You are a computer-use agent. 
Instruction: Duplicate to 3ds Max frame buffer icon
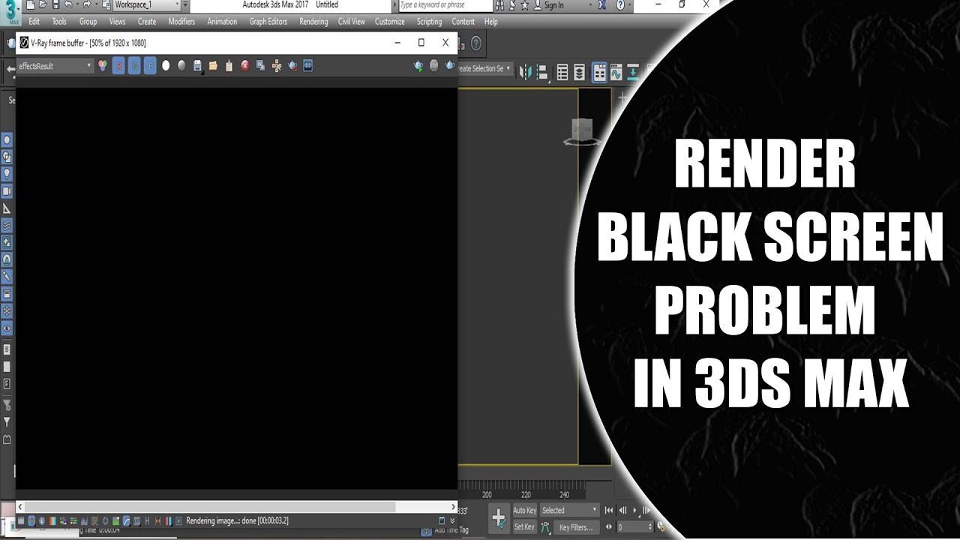tap(260, 66)
